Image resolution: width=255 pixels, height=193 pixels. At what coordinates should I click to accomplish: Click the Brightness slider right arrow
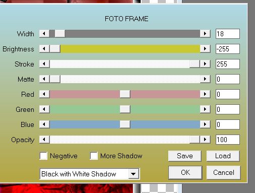point(205,49)
